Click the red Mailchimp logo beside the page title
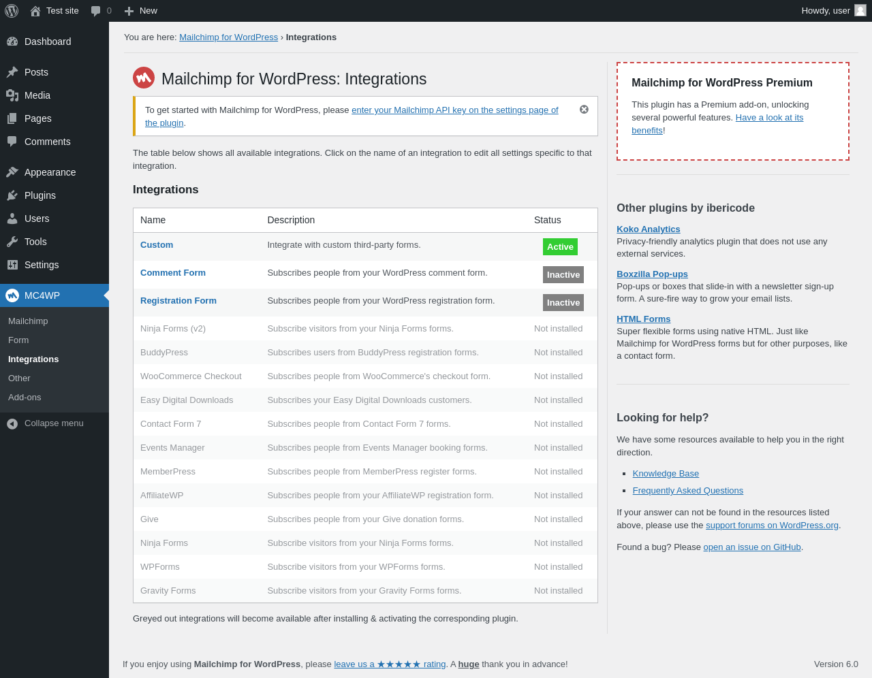Screen dimensions: 872x678 click(x=144, y=78)
